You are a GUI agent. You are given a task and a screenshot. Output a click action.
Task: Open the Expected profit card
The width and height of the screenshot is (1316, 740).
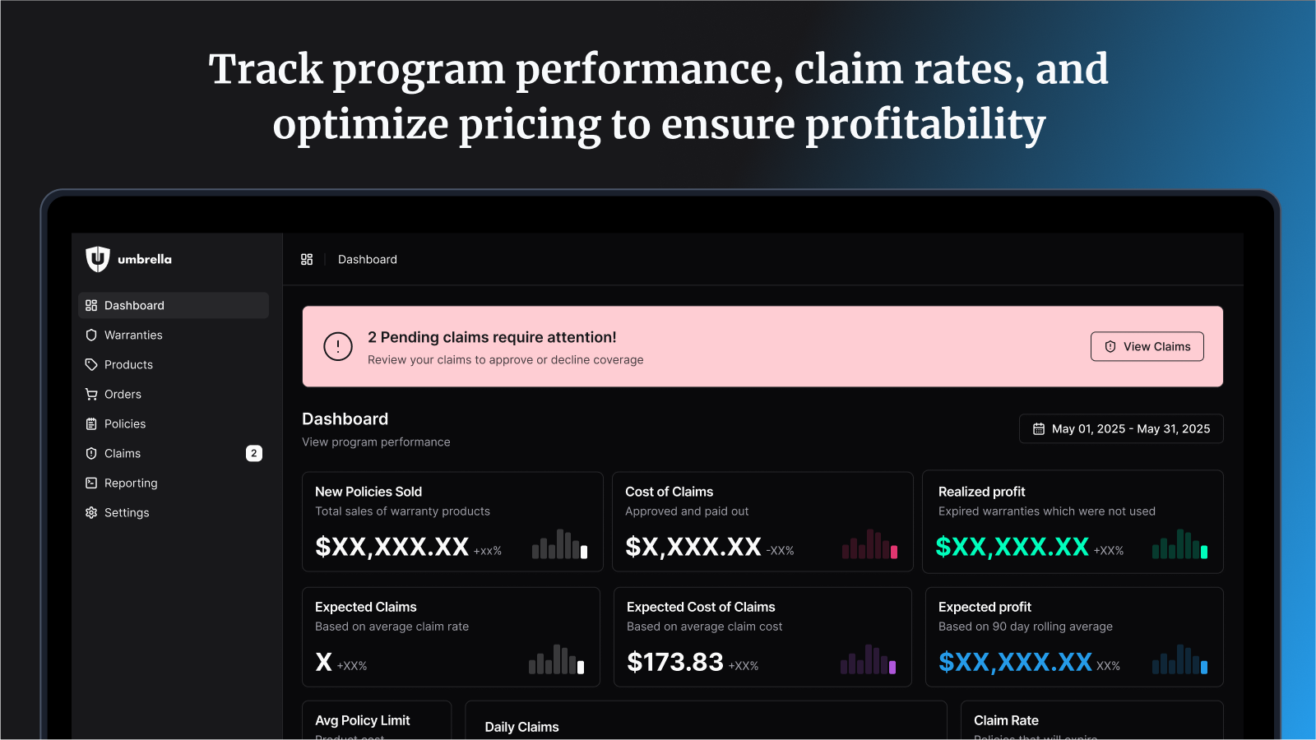pos(1074,636)
